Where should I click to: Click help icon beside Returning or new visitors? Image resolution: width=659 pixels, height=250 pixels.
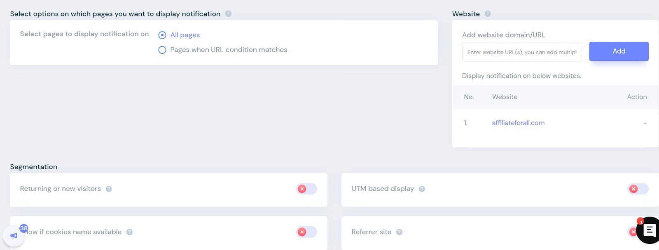109,189
